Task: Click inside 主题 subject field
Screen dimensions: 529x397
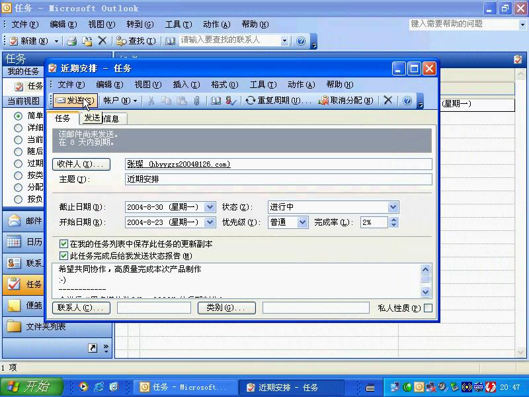Action: [278, 179]
